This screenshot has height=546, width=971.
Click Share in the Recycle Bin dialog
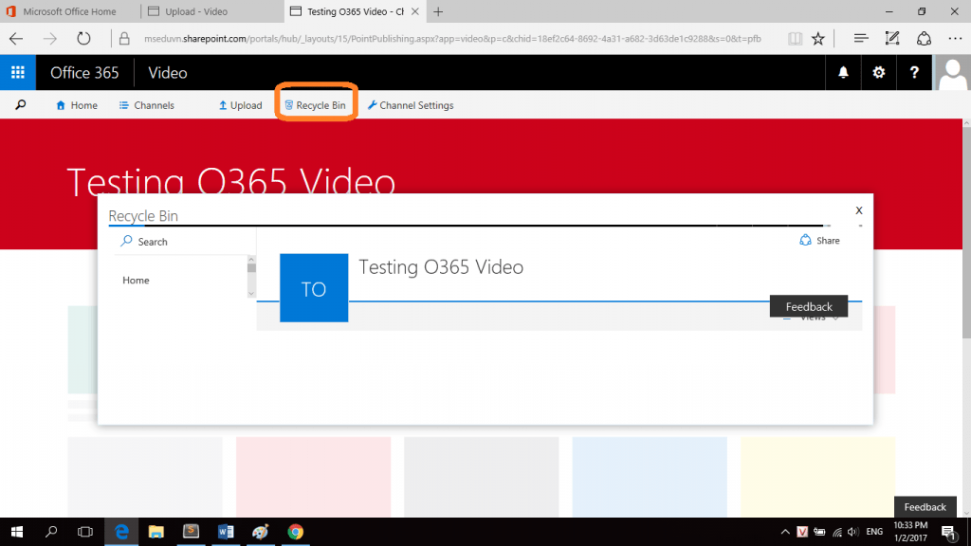(x=820, y=240)
